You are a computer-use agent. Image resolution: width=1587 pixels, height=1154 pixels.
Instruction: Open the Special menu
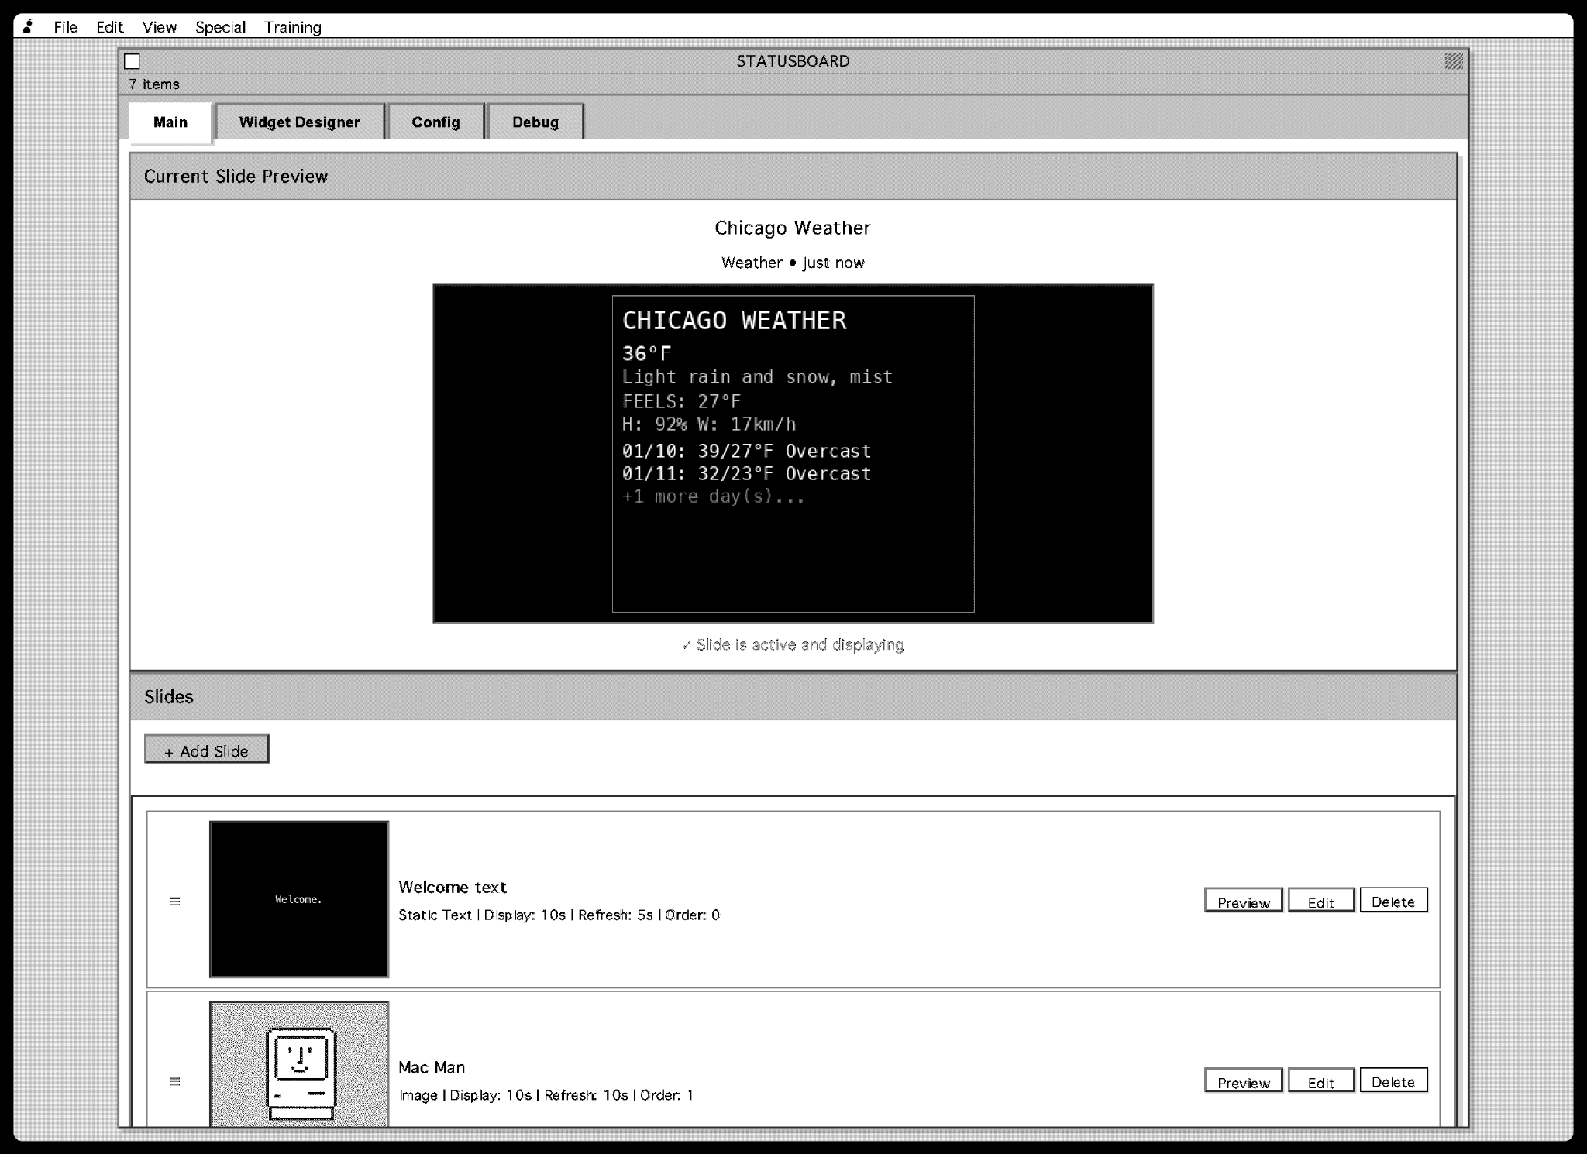tap(220, 27)
